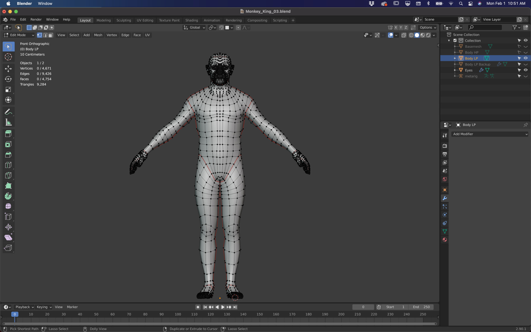Select the Measure tool in the toolbar
The height and width of the screenshot is (332, 531).
pyautogui.click(x=8, y=122)
